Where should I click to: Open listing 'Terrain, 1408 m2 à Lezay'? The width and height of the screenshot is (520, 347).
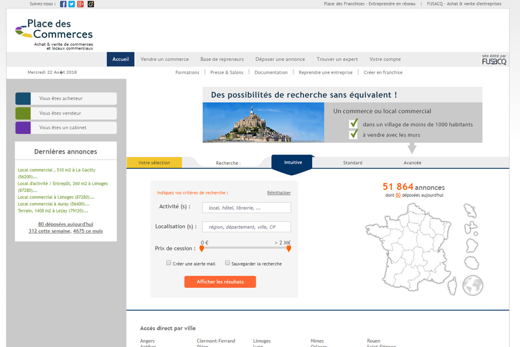coord(53,211)
